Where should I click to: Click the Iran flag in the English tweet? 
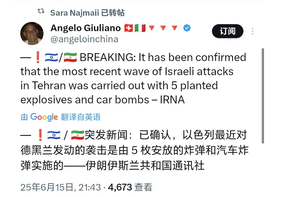[x=70, y=58]
